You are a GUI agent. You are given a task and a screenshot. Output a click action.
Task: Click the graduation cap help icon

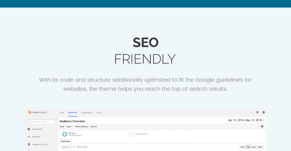tap(262, 126)
